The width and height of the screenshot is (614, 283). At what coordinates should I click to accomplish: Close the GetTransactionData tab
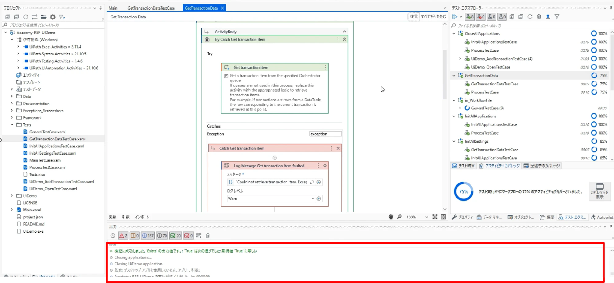tap(222, 8)
